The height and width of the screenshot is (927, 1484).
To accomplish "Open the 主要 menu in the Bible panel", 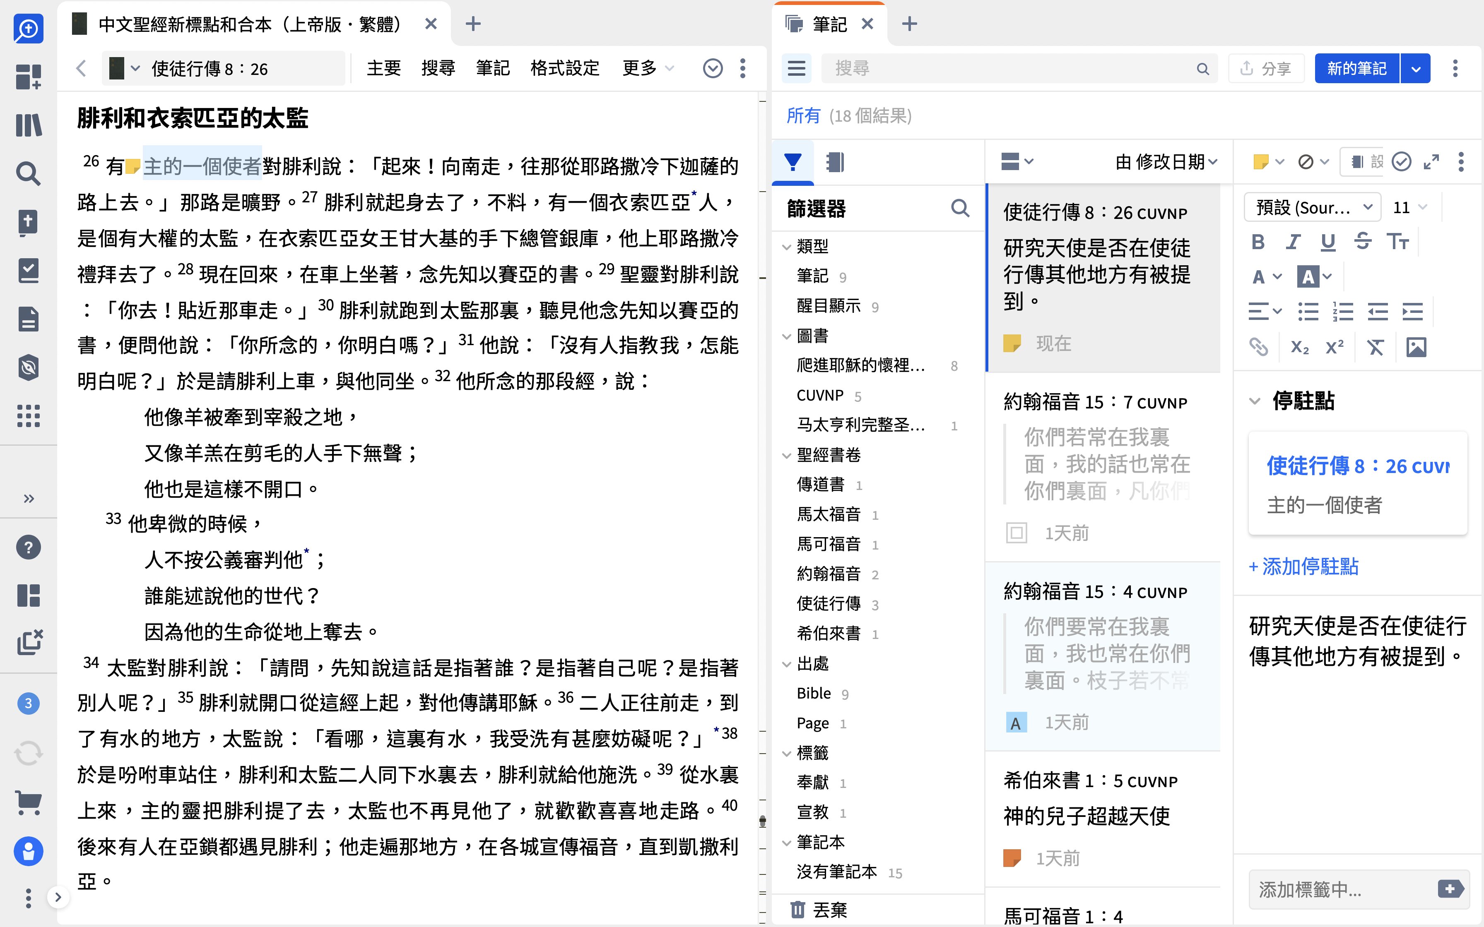I will pyautogui.click(x=384, y=68).
